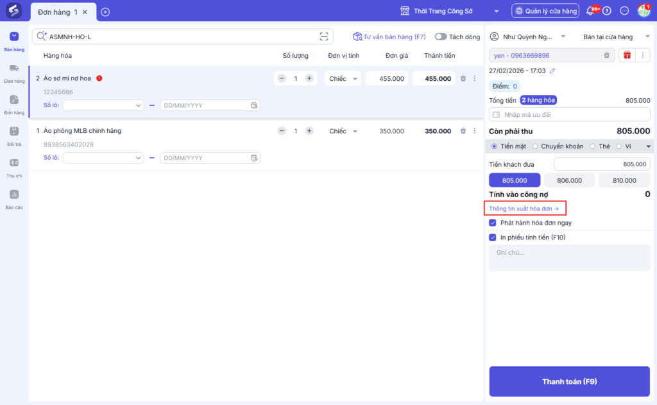Open Thông tin xuất hóa đơn link
The image size is (657, 405).
[x=524, y=209]
